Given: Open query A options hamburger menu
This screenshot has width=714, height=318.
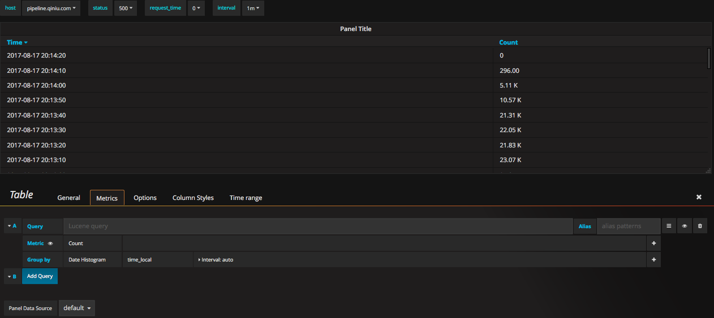Looking at the screenshot, I should (x=669, y=226).
